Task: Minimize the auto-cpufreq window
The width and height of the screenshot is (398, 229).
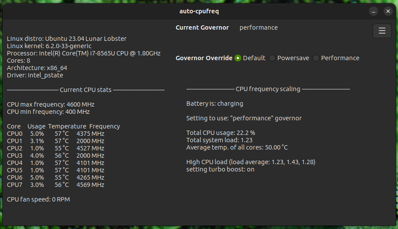Action: [x=374, y=11]
